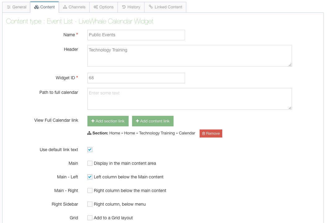Check Right column below the main content

[x=90, y=190]
